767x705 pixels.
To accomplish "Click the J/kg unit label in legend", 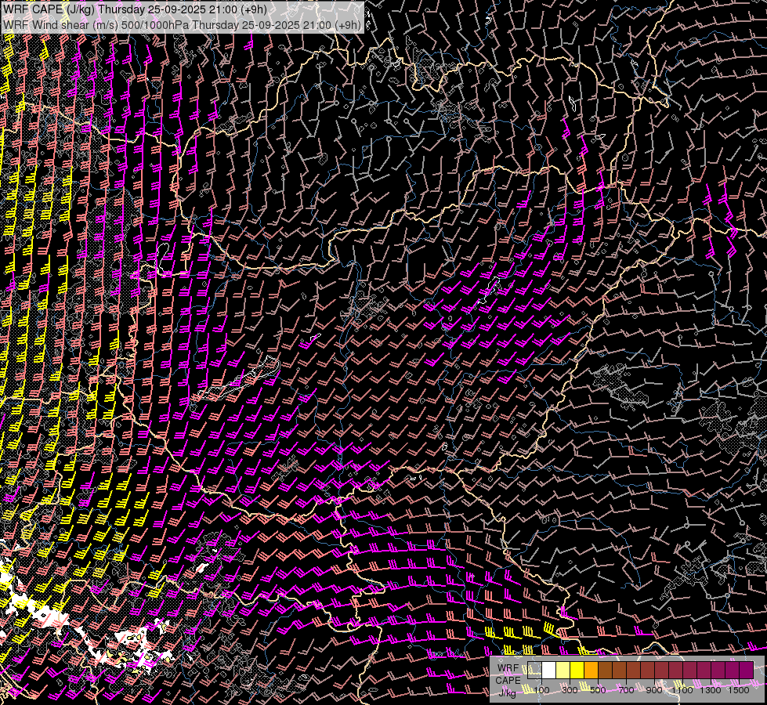I will 507,693.
